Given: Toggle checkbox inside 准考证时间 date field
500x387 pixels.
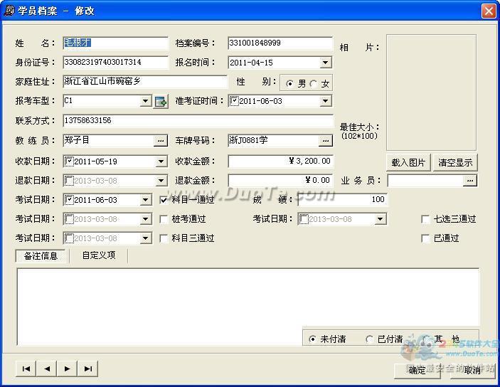Looking at the screenshot, I should [234, 101].
